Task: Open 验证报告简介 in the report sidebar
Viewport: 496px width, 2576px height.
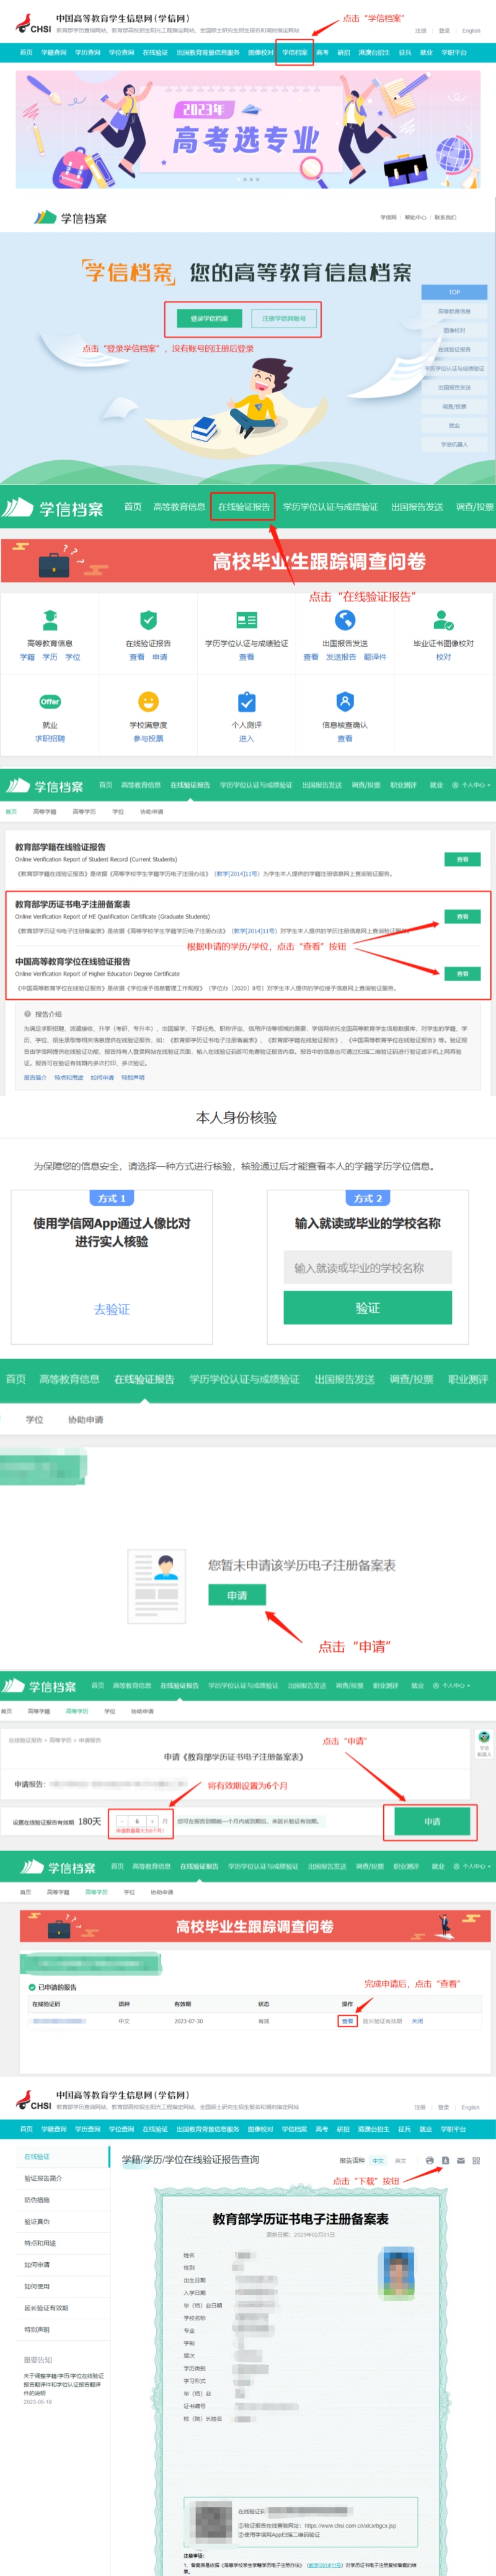Action: (43, 2178)
